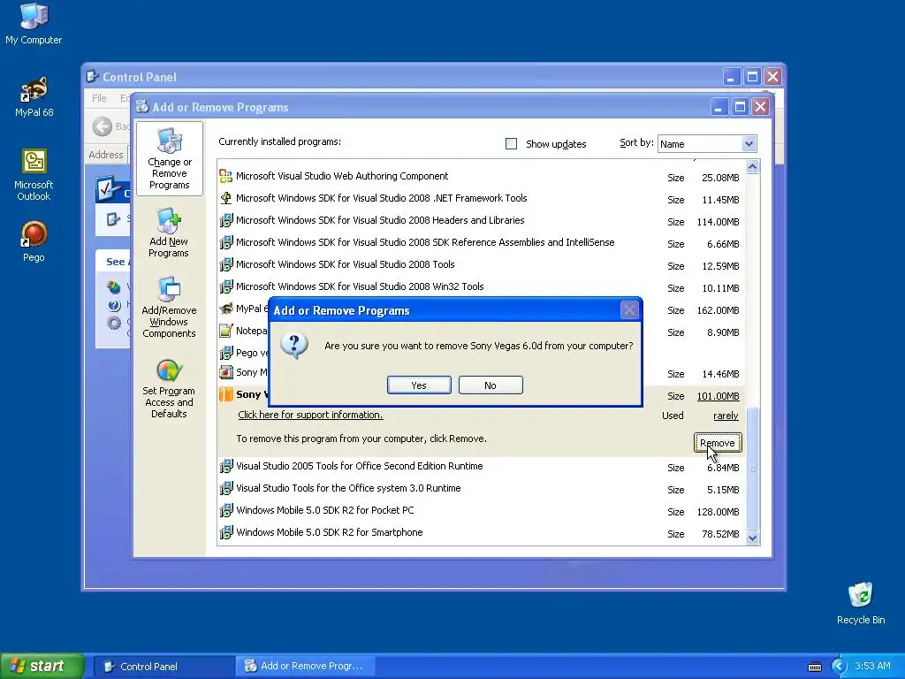This screenshot has height=679, width=905.
Task: Click the .NET Framework Tools SDK icon
Action: (x=225, y=198)
